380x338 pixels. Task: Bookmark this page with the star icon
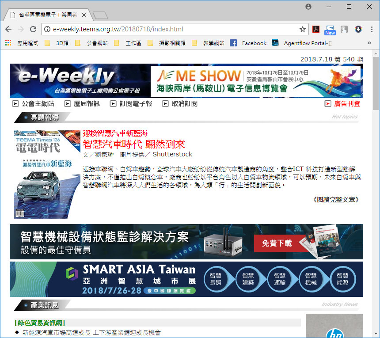[x=302, y=29]
